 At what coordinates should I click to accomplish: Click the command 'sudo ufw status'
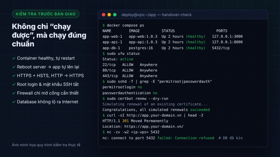tap(123, 54)
